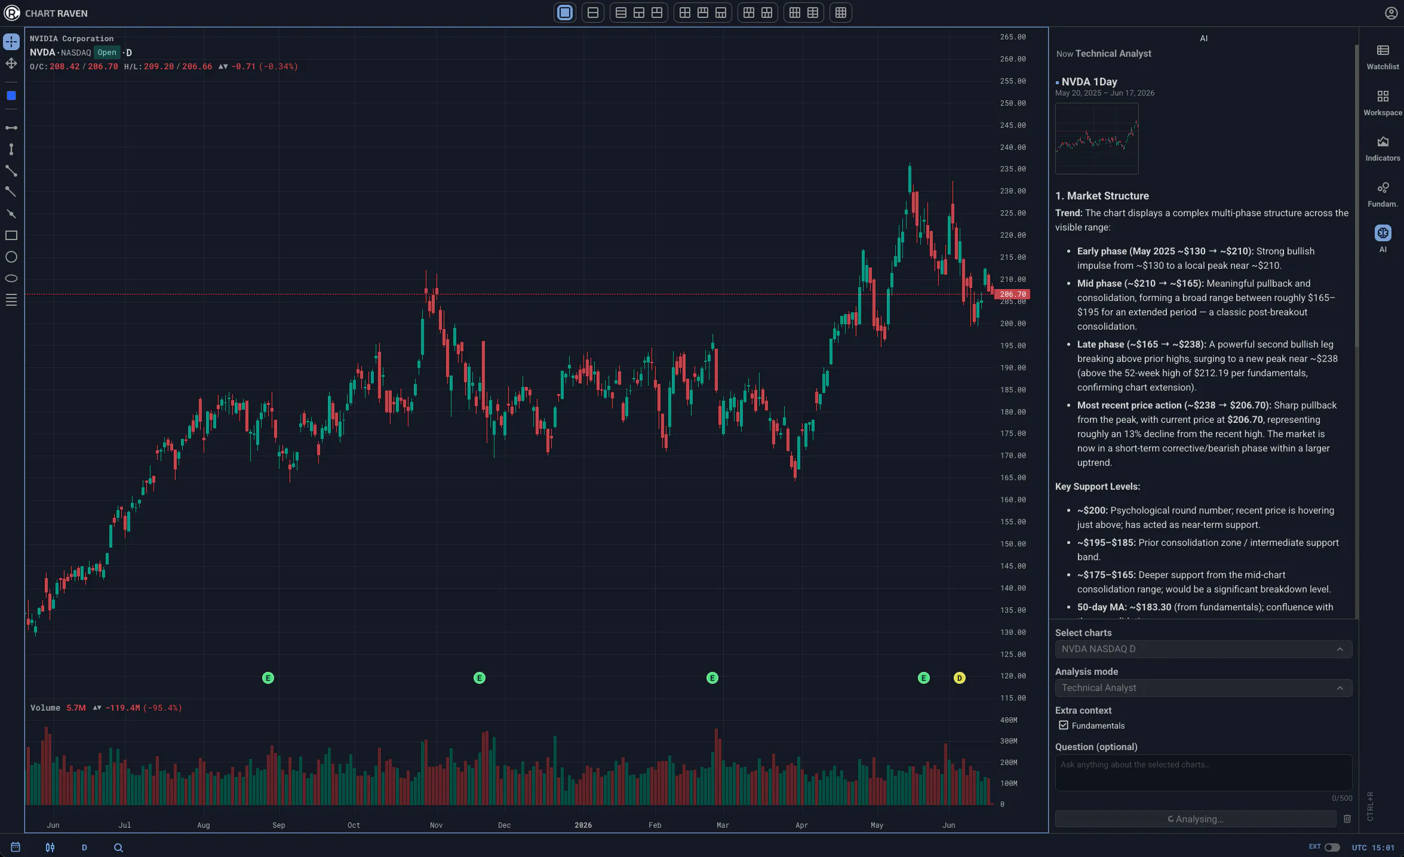
Task: Select the vertical line segment tool
Action: point(11,149)
